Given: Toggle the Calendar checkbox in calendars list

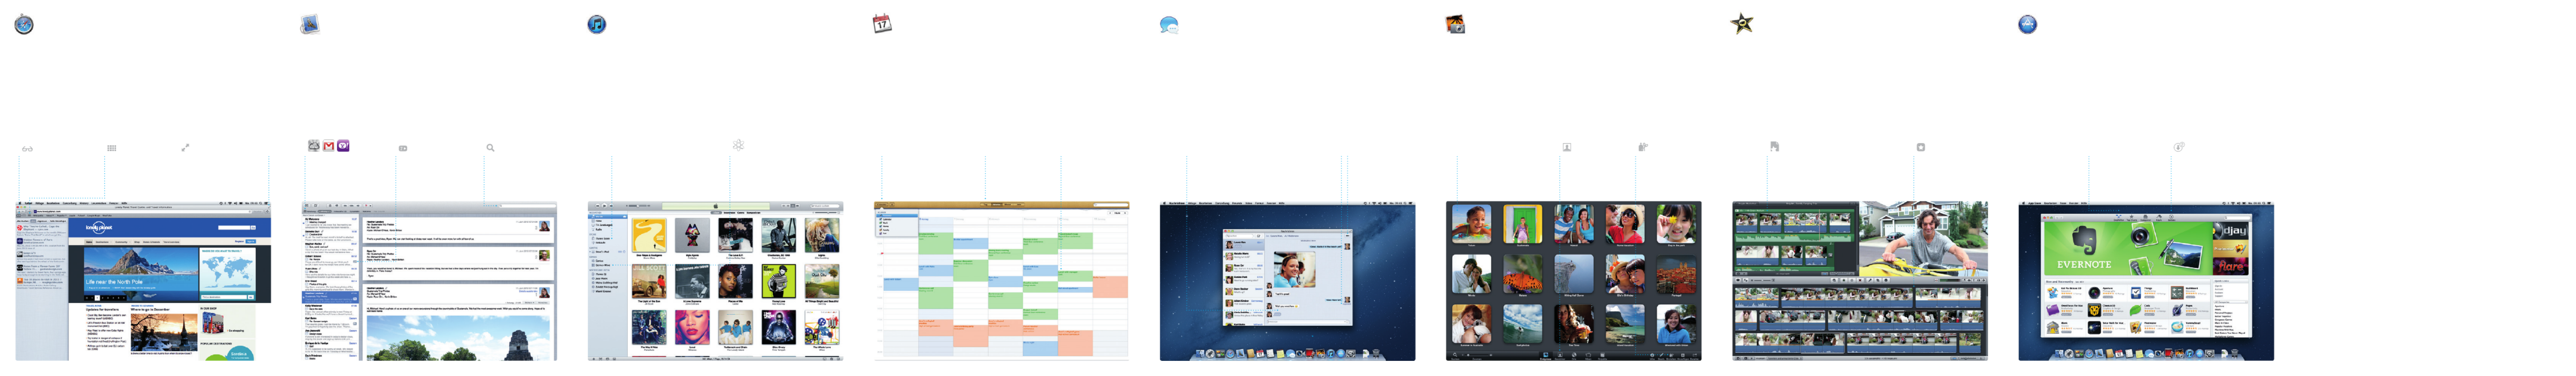Looking at the screenshot, I should (x=881, y=219).
